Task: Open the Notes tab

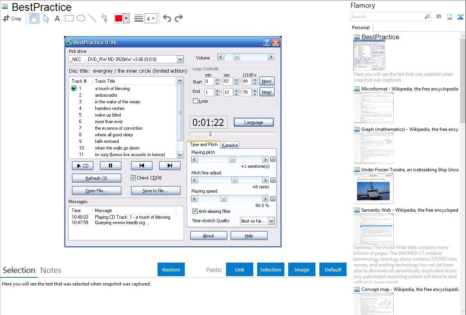Action: click(x=51, y=270)
